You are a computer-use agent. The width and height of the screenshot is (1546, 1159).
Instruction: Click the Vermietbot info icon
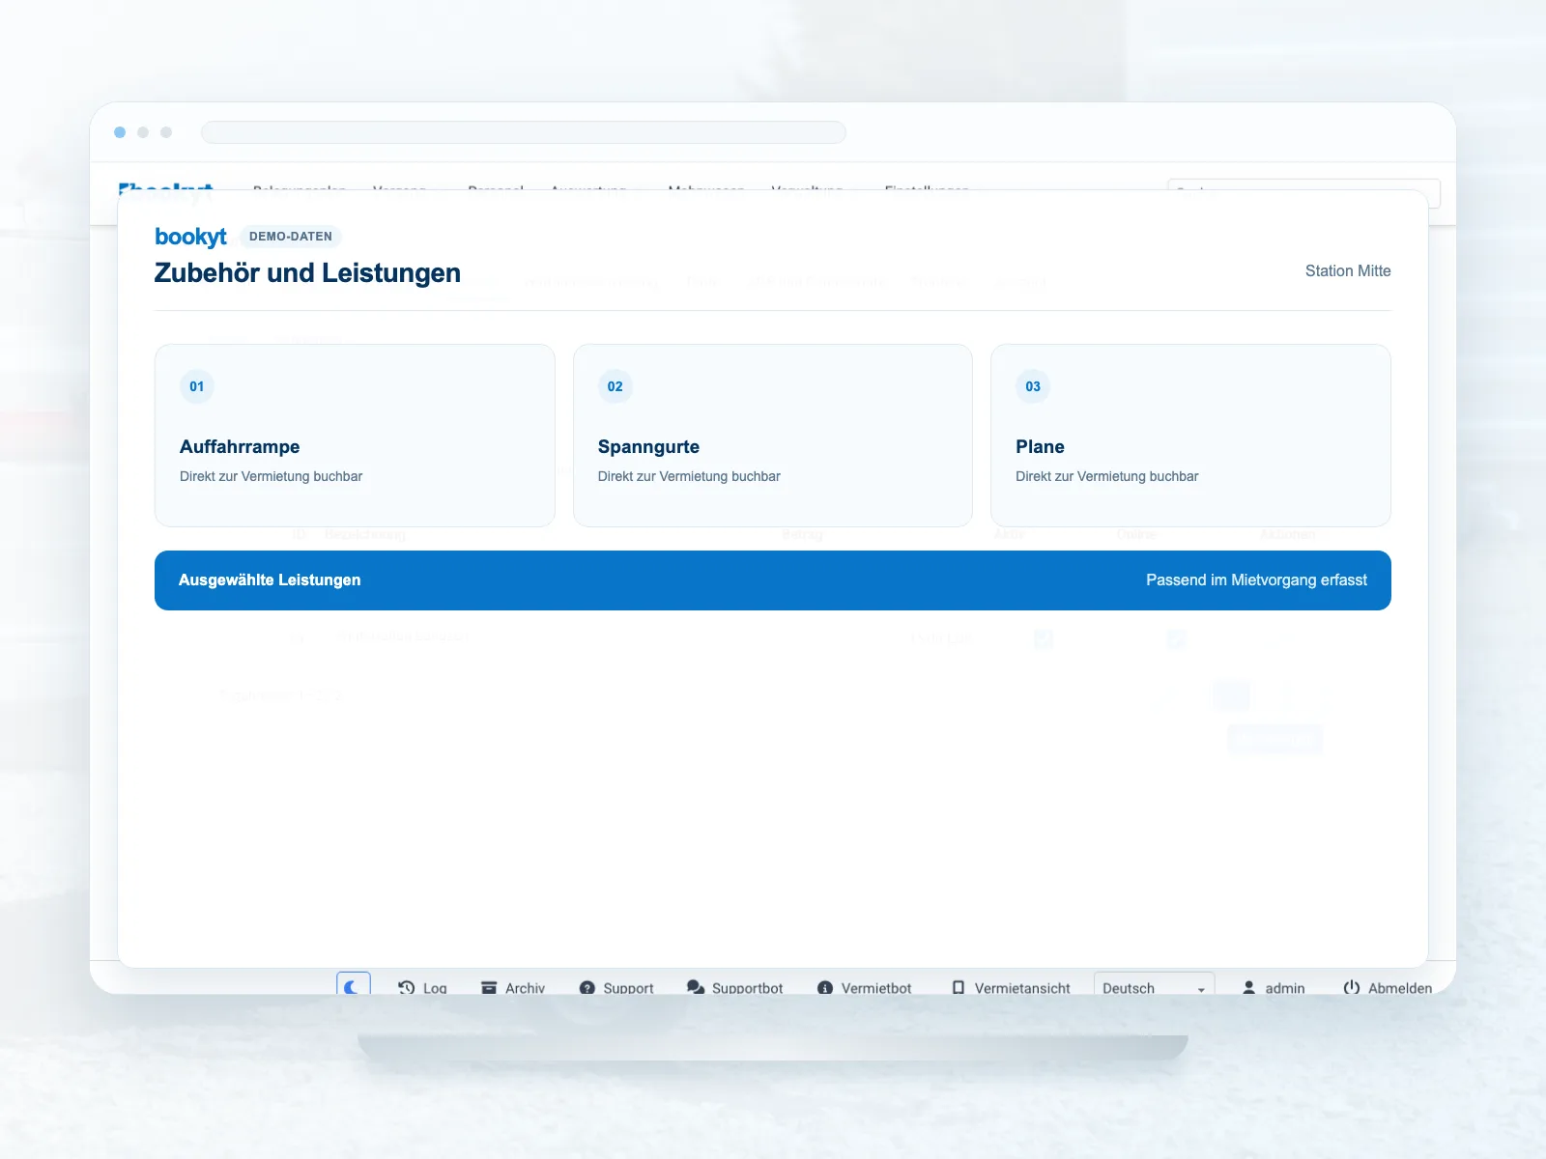click(824, 988)
